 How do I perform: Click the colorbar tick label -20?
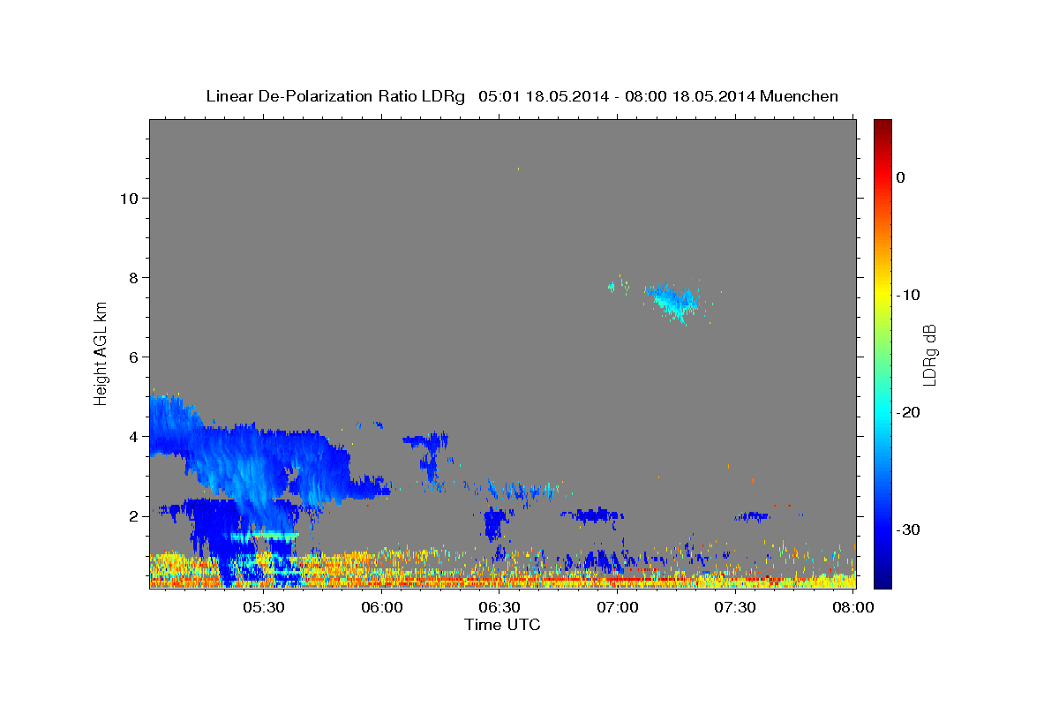point(910,412)
